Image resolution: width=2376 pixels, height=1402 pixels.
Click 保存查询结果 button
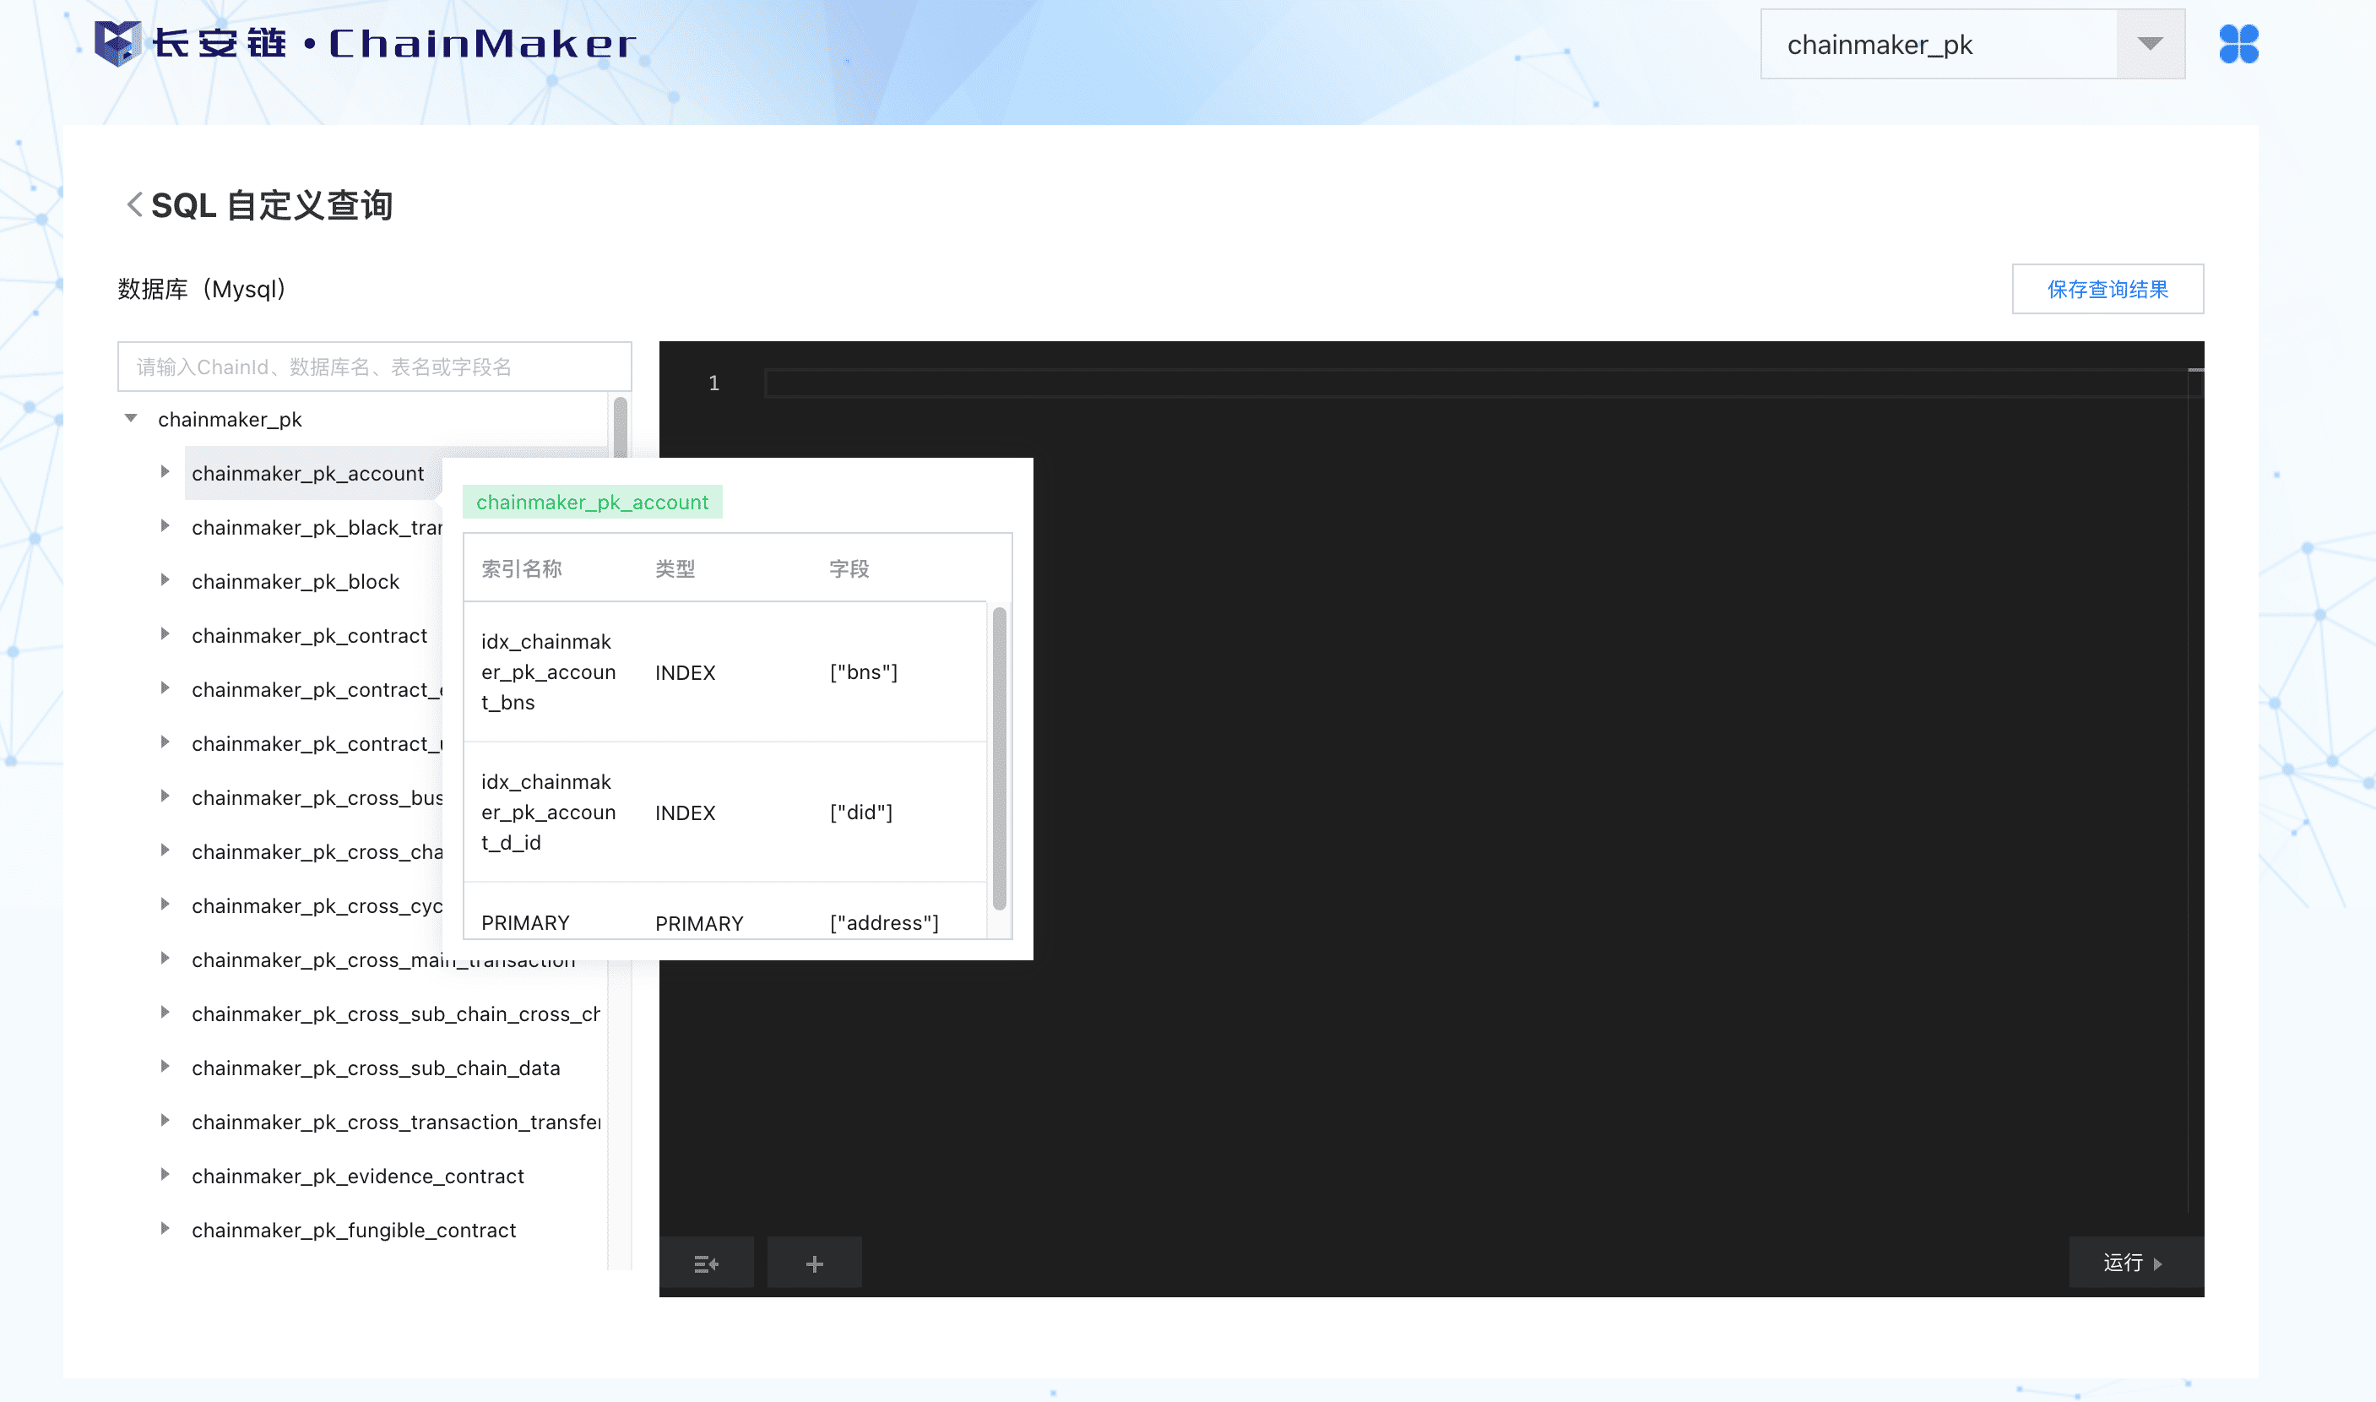click(x=2107, y=289)
